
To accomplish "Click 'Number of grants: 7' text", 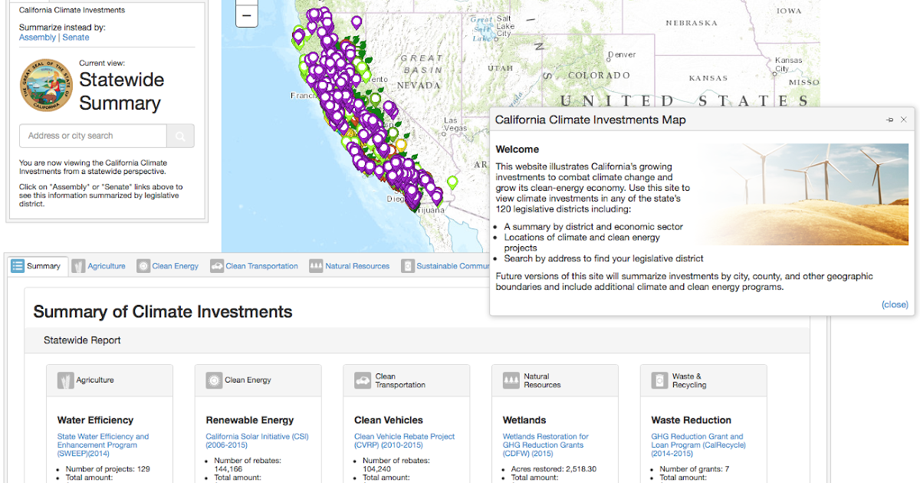I will click(695, 469).
